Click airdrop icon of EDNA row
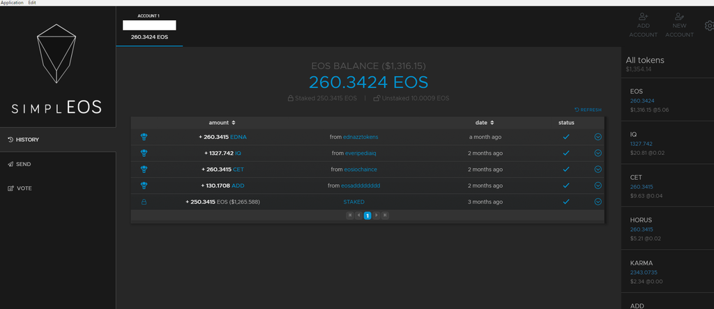 (144, 137)
